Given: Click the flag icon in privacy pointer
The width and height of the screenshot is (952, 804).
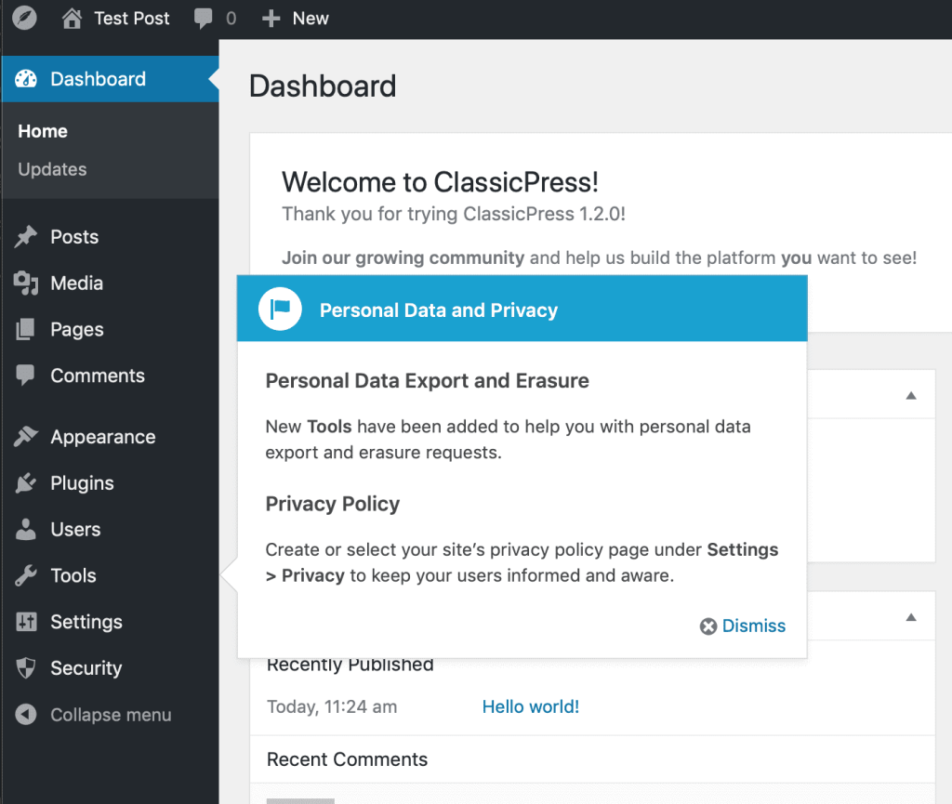Looking at the screenshot, I should (x=280, y=309).
